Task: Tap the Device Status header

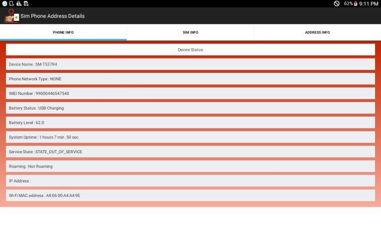Action: click(x=190, y=50)
